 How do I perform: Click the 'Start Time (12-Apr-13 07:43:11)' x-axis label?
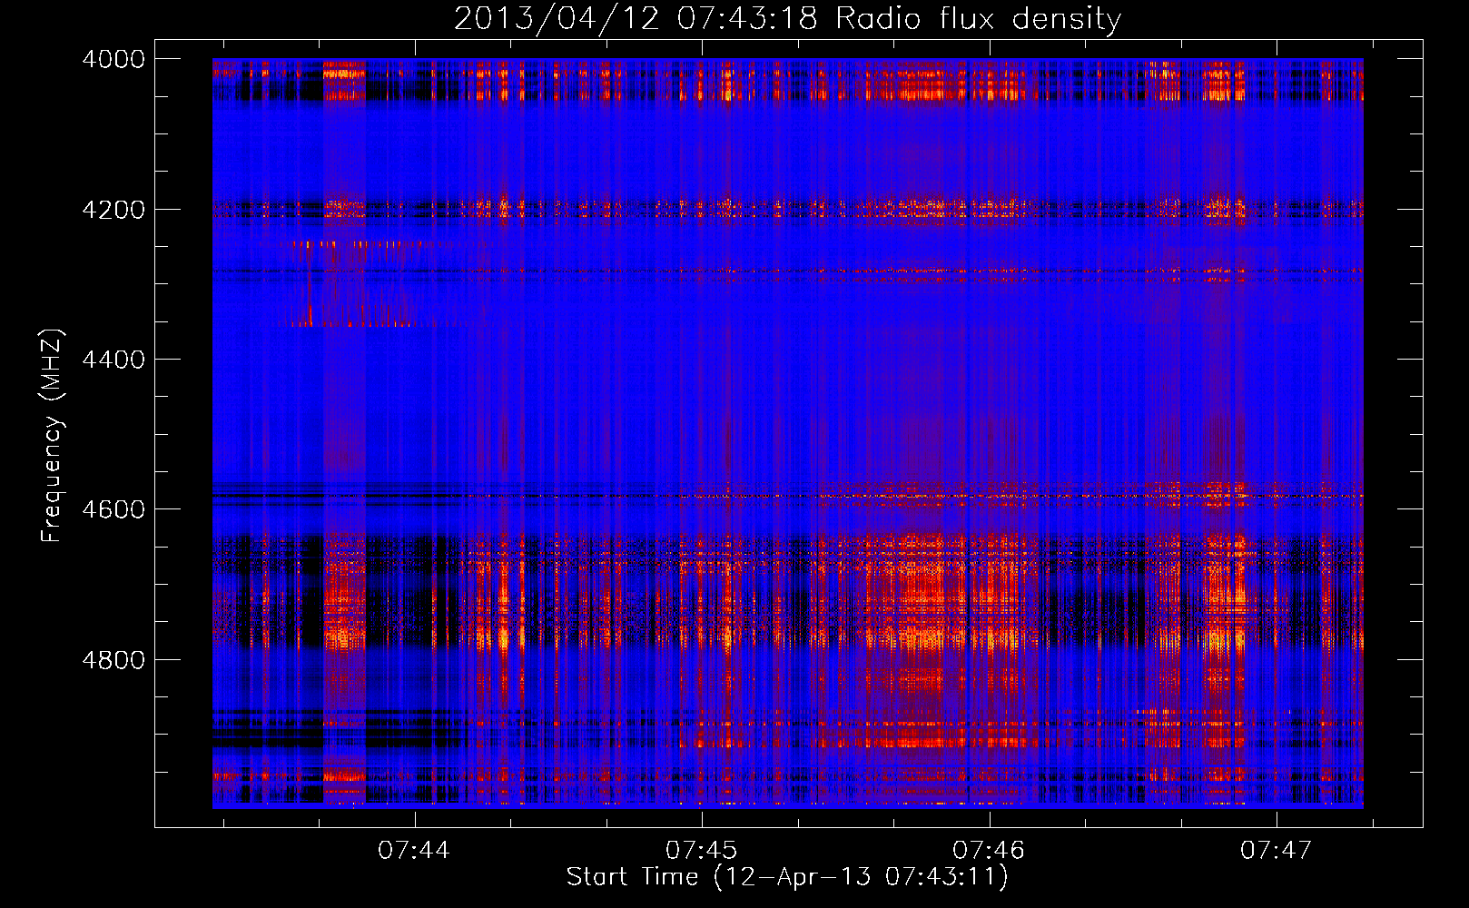pyautogui.click(x=787, y=877)
